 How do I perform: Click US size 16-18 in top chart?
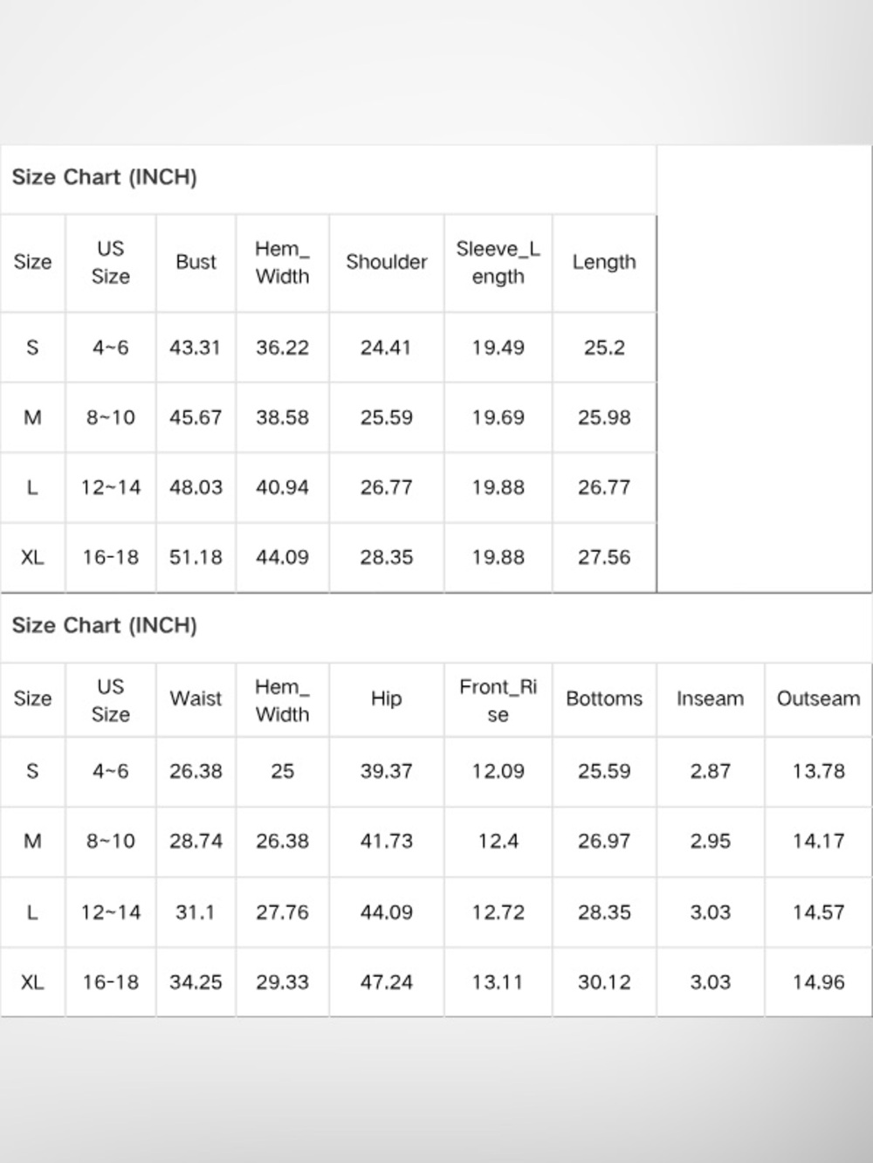(110, 557)
